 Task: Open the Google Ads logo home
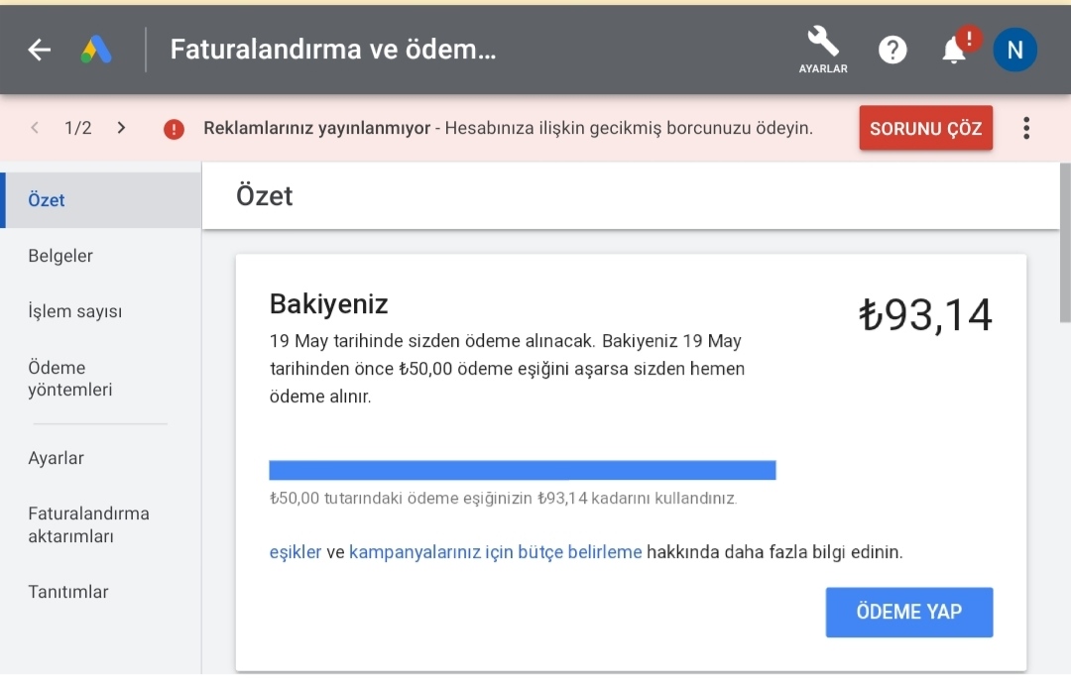click(x=96, y=50)
